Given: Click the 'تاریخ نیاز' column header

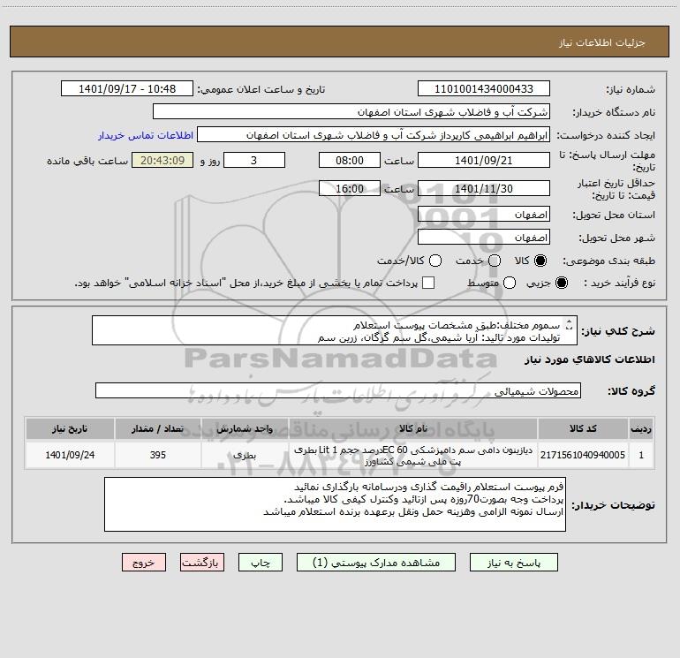Looking at the screenshot, I should tap(70, 428).
